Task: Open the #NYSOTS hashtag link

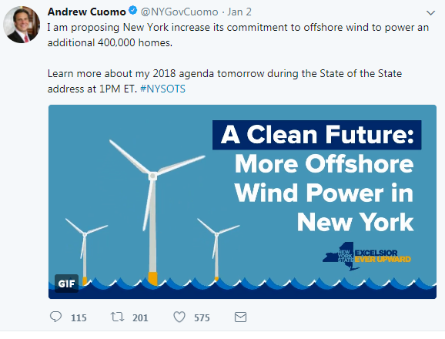Action: coord(162,89)
